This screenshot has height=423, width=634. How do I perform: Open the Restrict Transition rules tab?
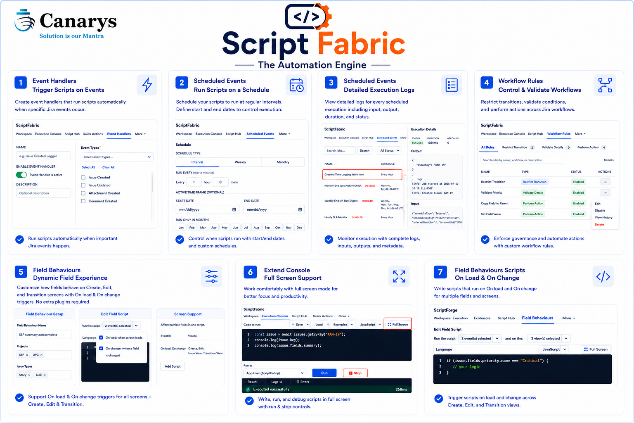coord(518,147)
